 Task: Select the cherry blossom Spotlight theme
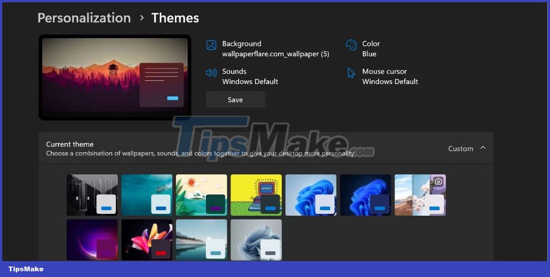(x=420, y=194)
